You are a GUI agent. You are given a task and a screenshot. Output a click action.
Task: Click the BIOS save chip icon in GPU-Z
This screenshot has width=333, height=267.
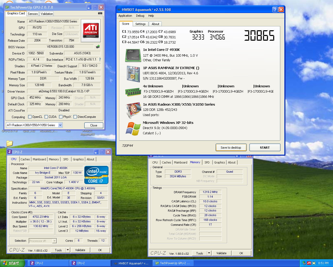(x=98, y=47)
